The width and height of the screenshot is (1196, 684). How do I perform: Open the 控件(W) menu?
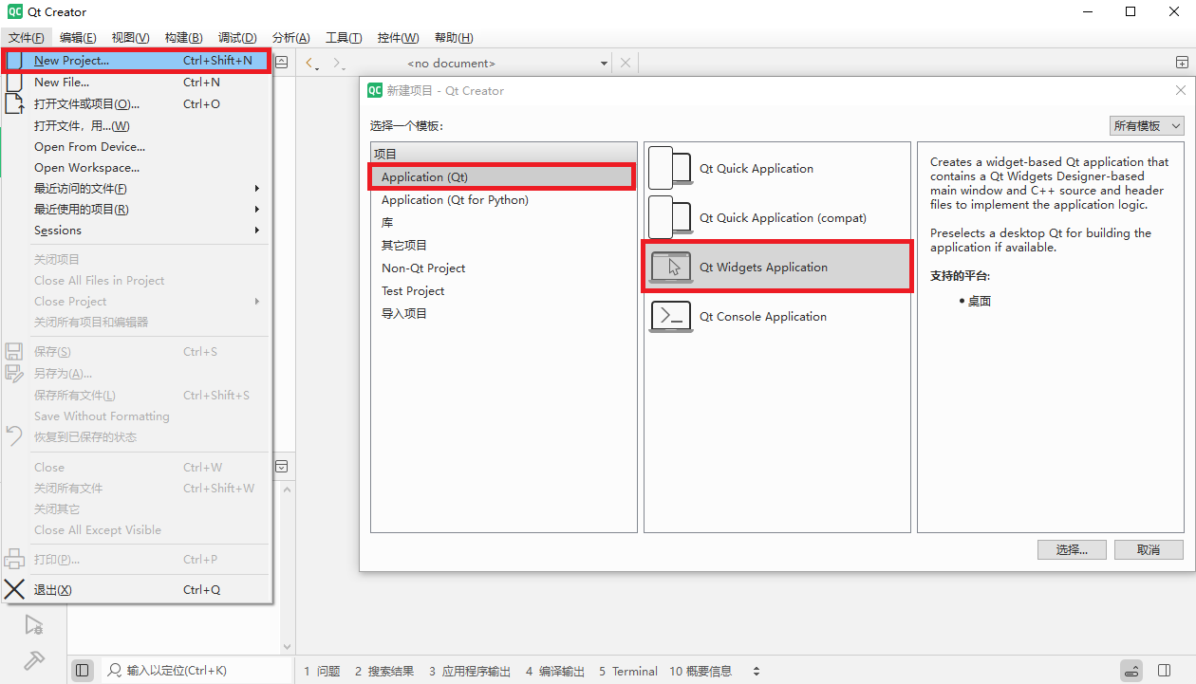(398, 38)
